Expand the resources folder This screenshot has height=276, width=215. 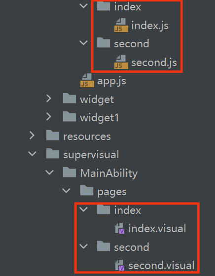click(32, 136)
